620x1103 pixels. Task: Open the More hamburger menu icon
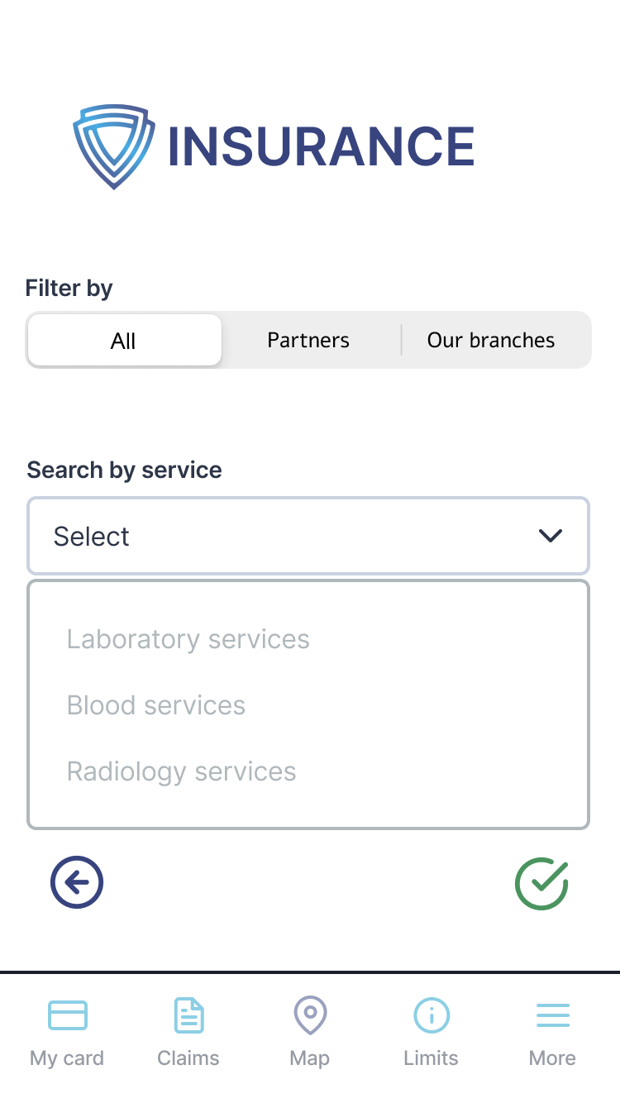click(x=552, y=1015)
